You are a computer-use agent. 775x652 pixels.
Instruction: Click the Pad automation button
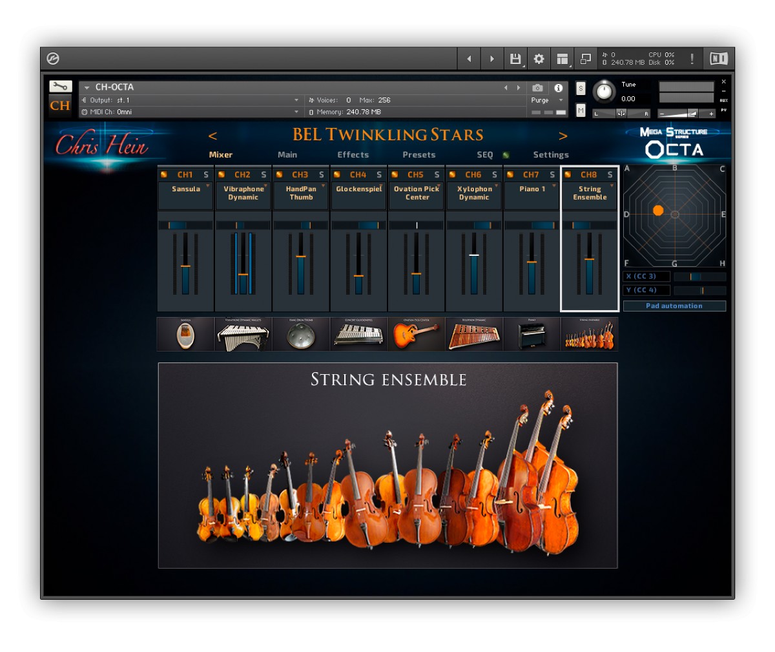[x=675, y=306]
